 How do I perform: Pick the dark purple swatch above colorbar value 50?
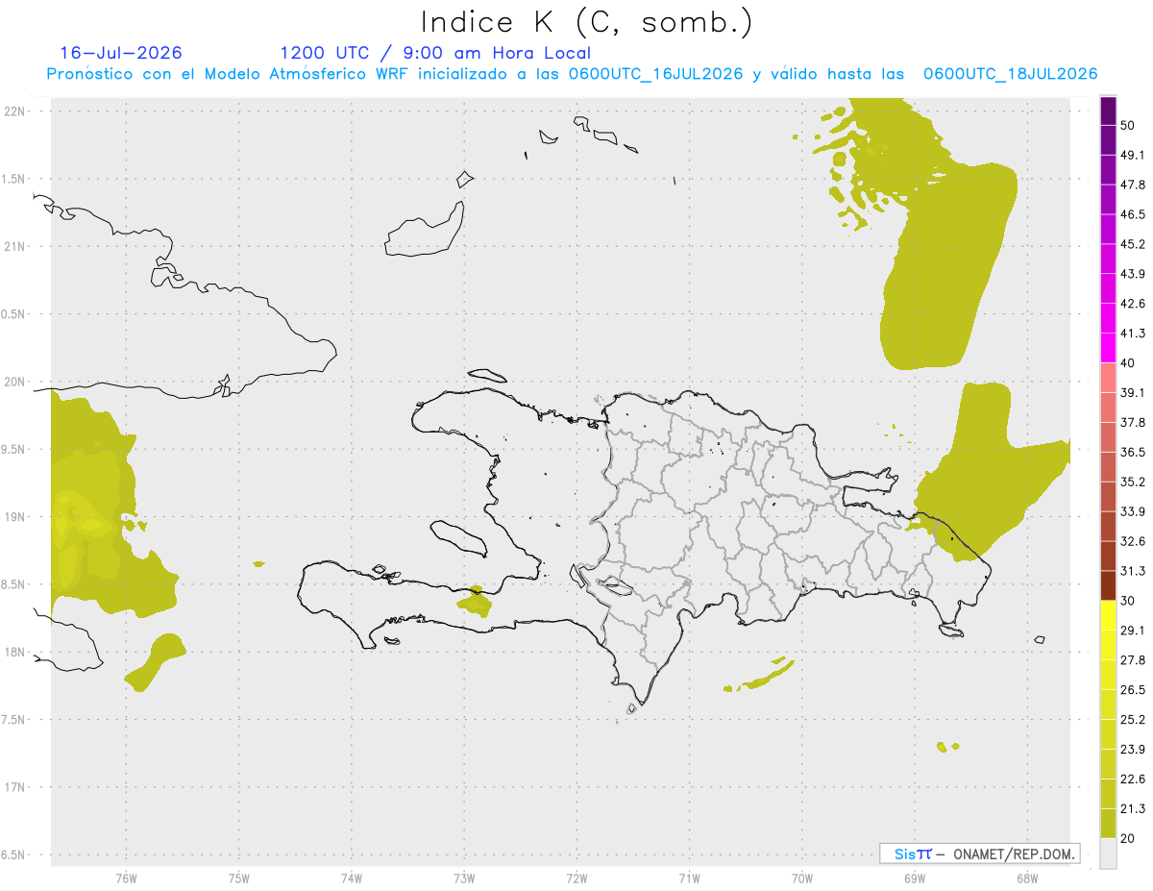1108,111
